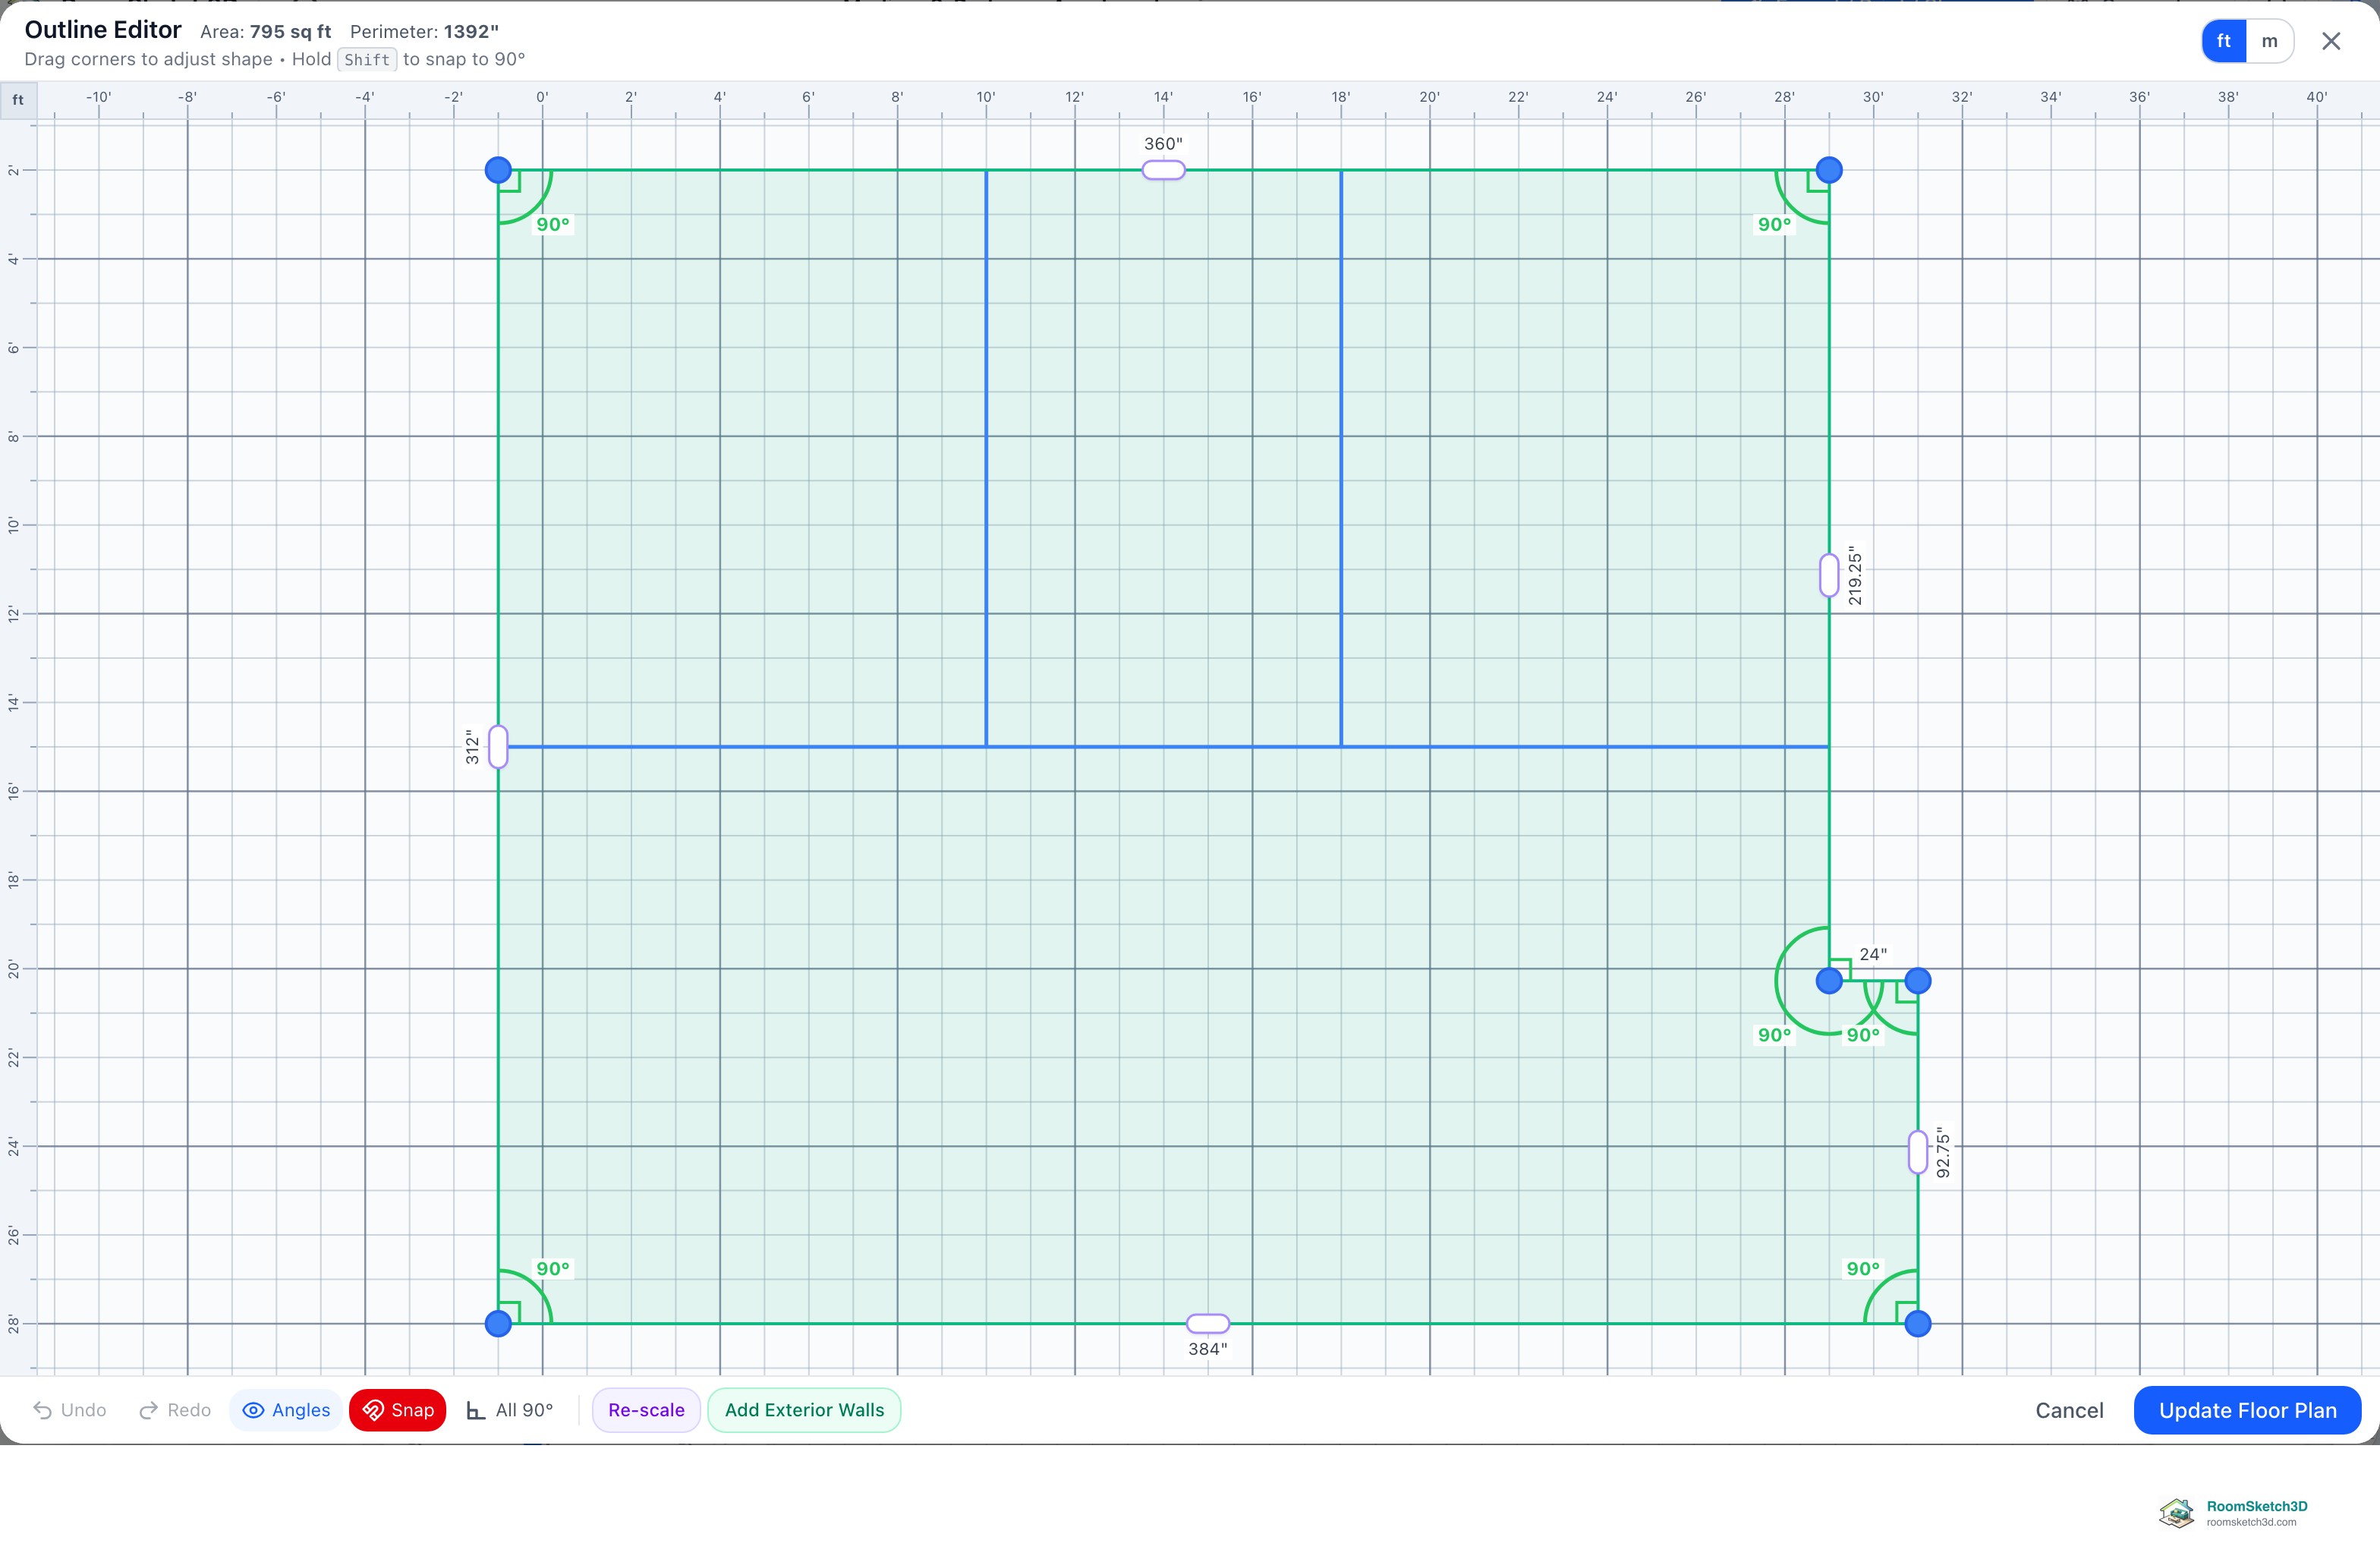Click Update Floor Plan

click(x=2247, y=1410)
